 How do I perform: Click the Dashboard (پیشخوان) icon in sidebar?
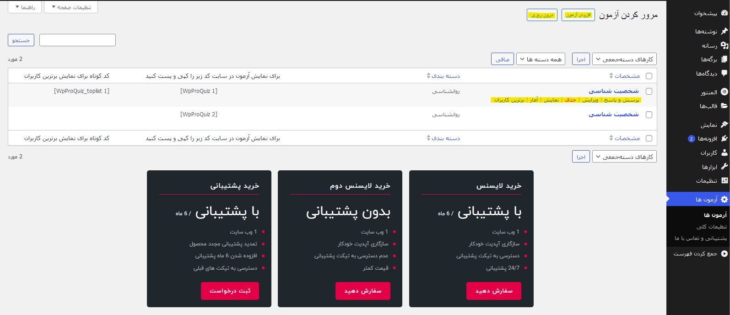[x=724, y=13]
